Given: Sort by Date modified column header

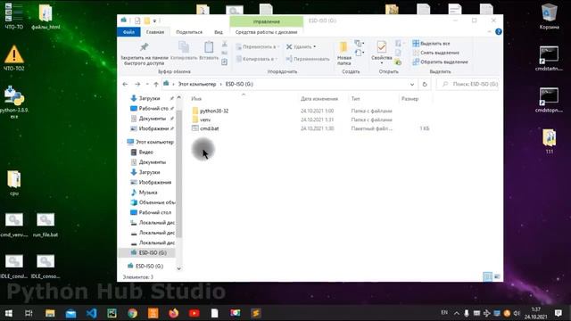Looking at the screenshot, I should [x=319, y=99].
